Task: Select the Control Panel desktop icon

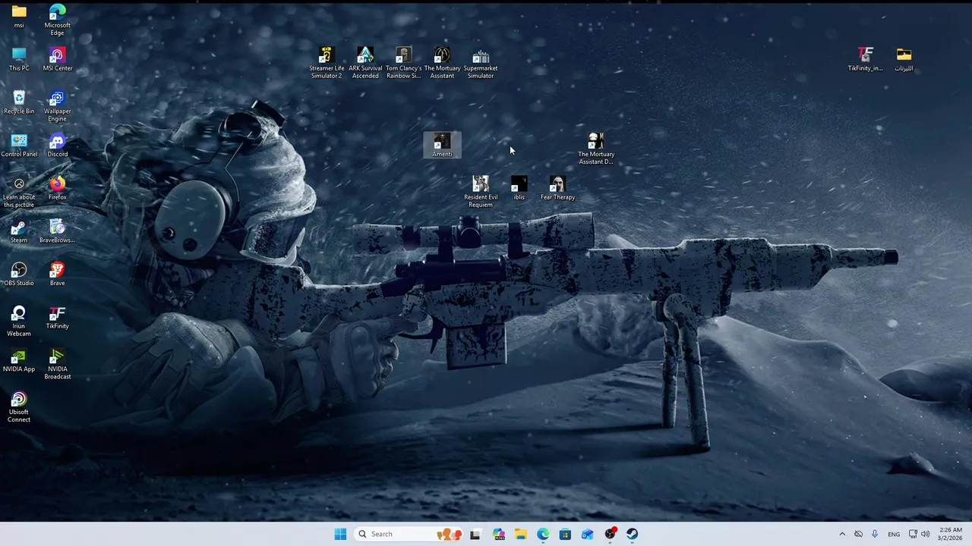Action: pyautogui.click(x=19, y=146)
